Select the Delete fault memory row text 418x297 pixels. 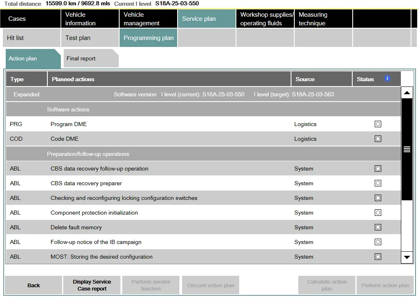(x=76, y=227)
